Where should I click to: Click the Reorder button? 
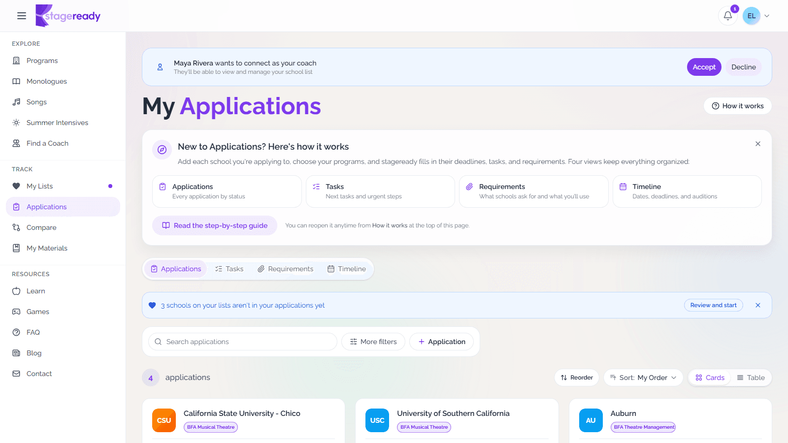[577, 378]
